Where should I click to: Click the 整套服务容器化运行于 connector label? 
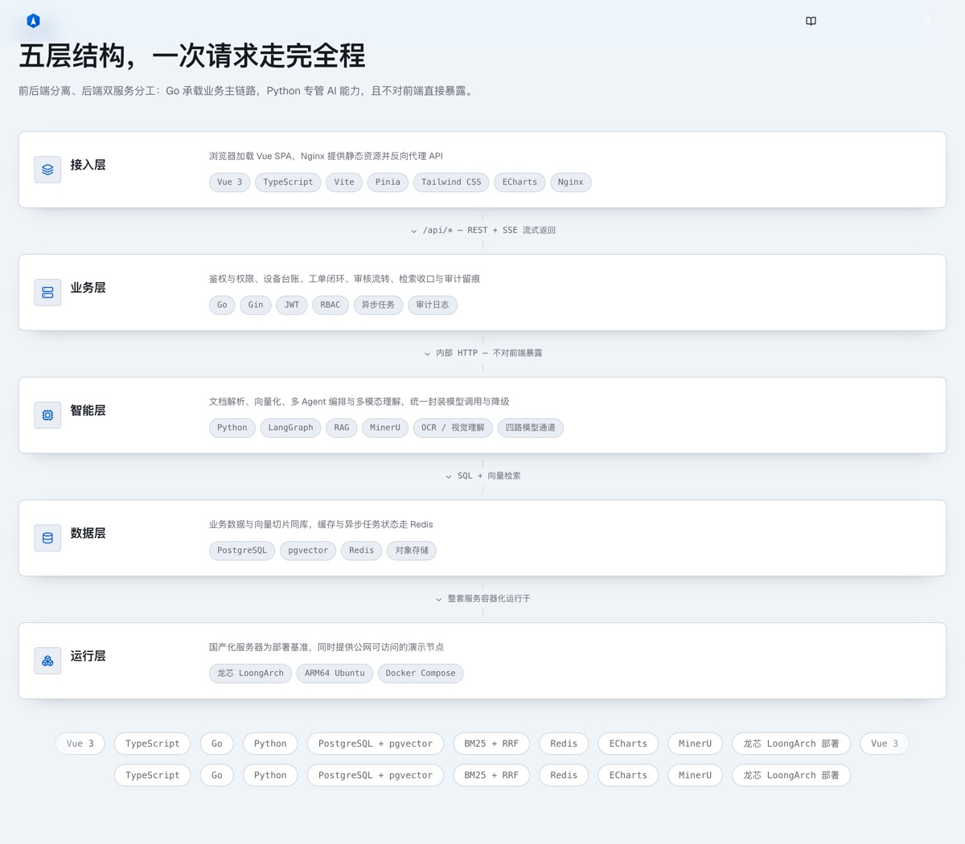click(489, 599)
